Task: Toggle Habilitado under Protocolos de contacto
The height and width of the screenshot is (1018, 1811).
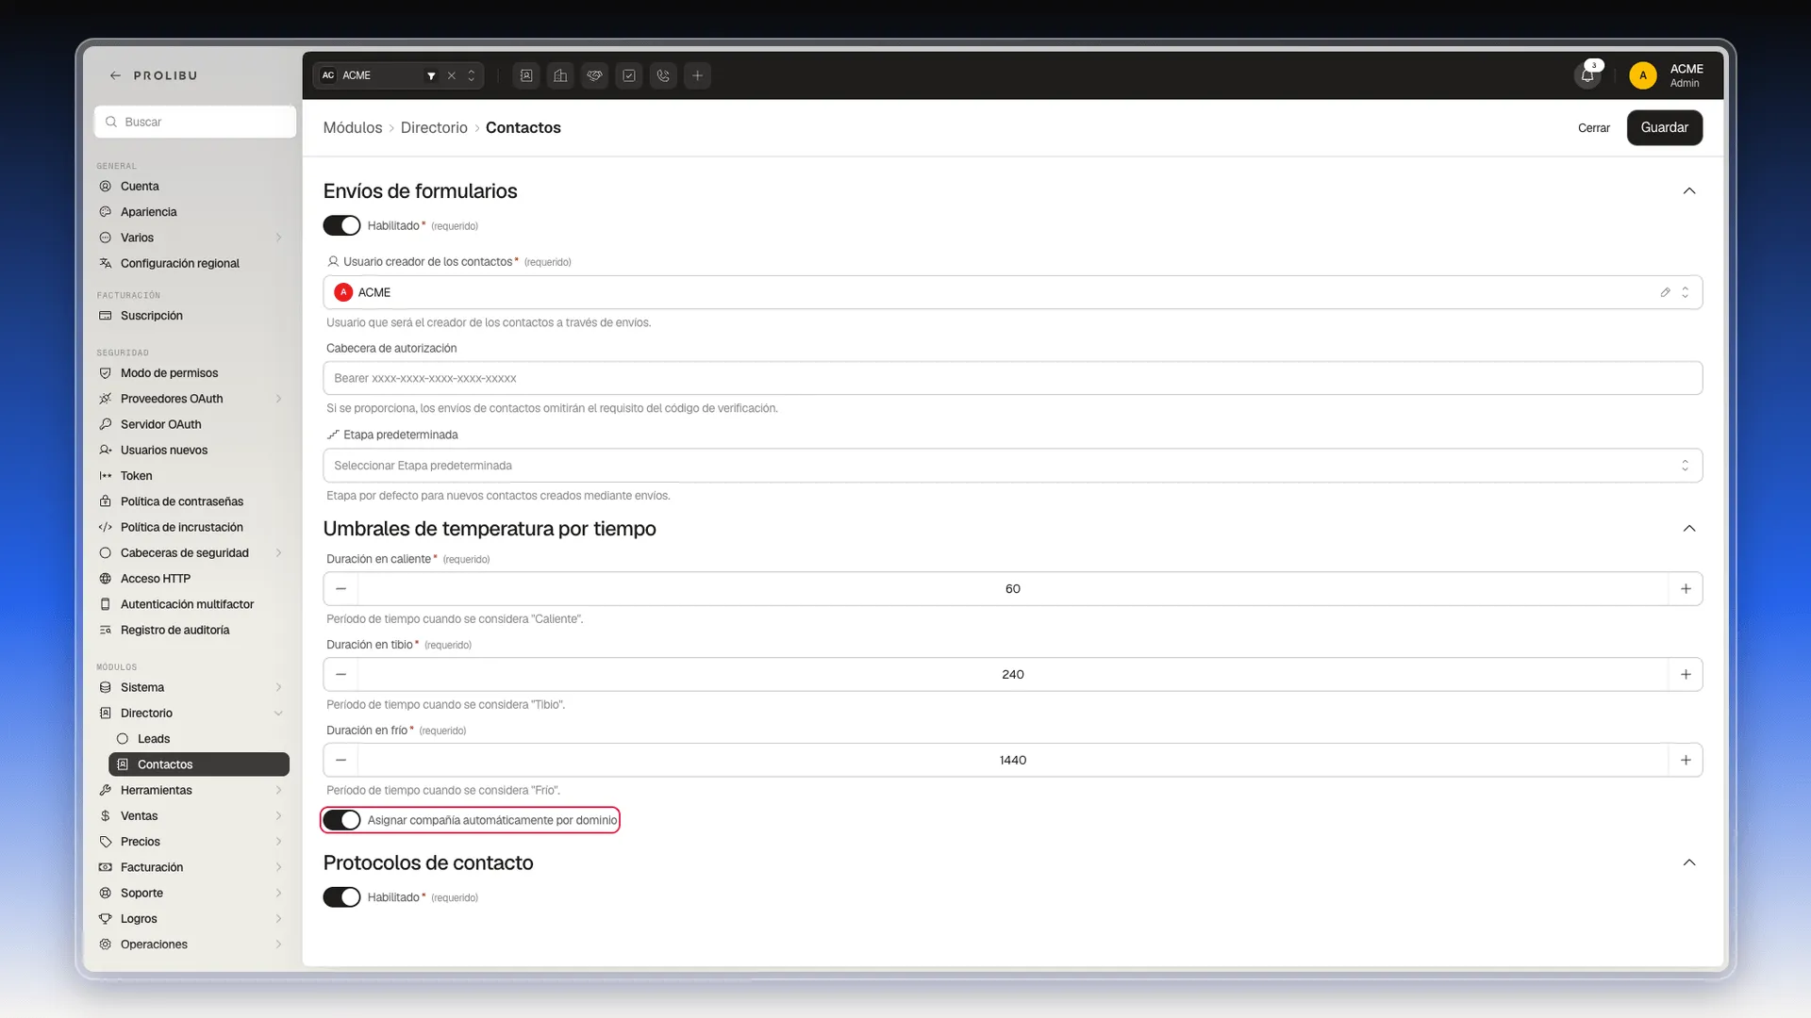Action: pos(341,897)
